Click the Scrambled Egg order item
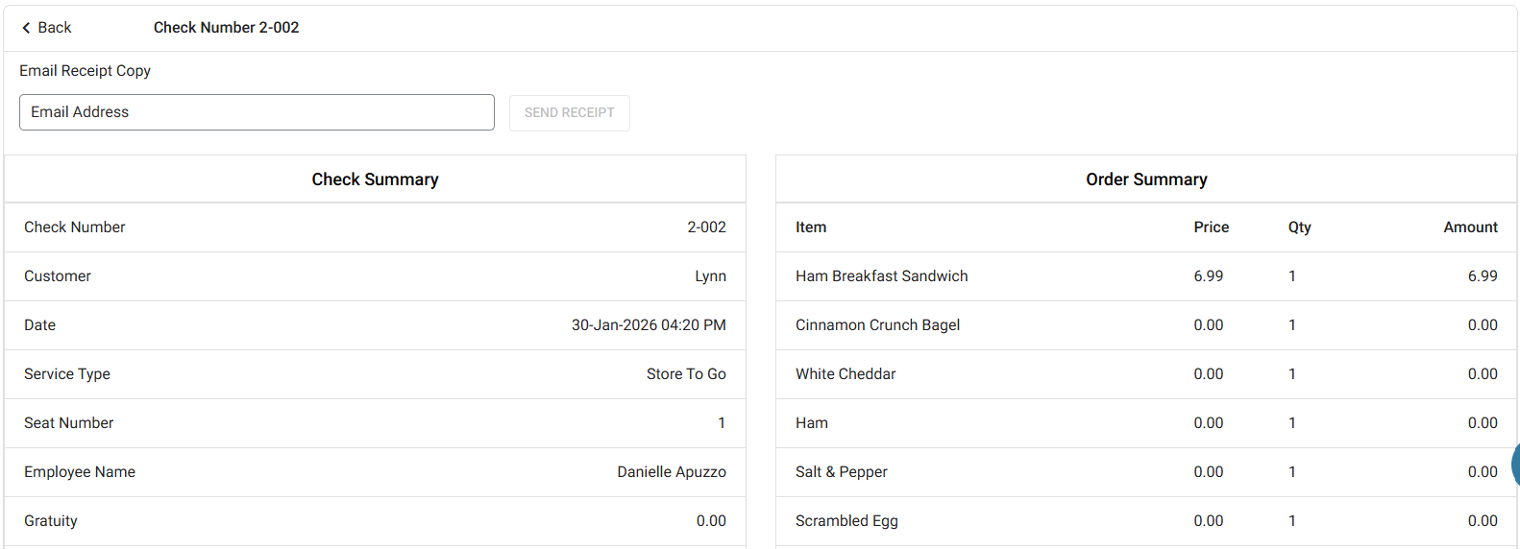 click(846, 521)
